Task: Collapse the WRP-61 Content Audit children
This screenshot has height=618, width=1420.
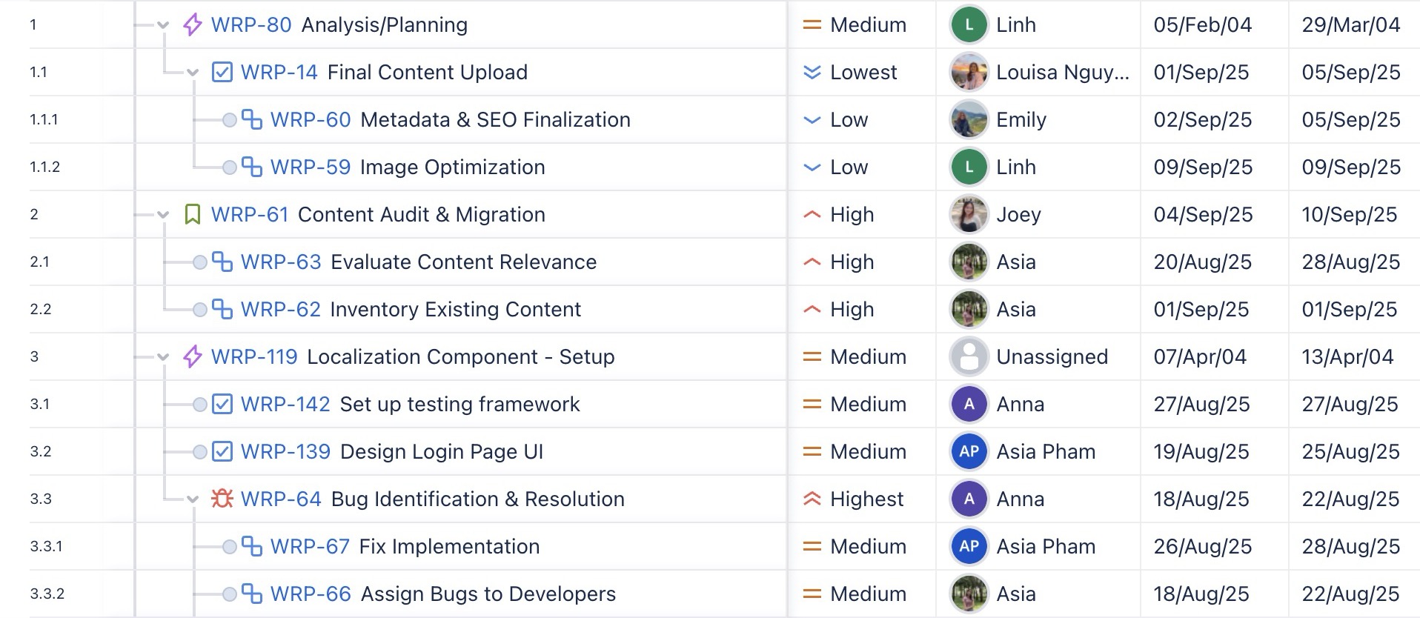Action: [x=163, y=215]
